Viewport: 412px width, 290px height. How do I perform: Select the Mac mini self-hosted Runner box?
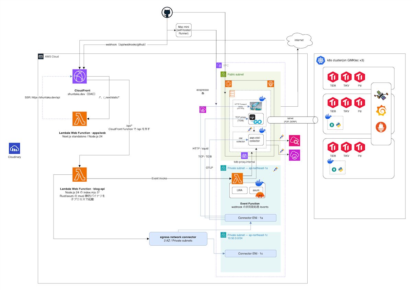[183, 30]
